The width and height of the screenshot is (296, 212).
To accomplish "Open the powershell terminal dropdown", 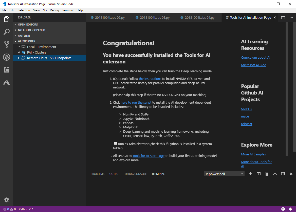I will tap(224, 174).
